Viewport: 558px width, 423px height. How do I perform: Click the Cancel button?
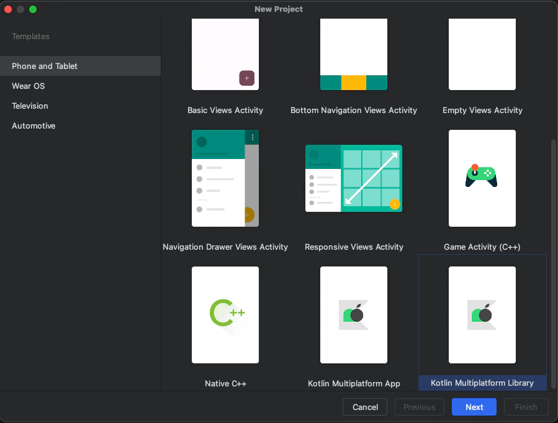(x=365, y=407)
